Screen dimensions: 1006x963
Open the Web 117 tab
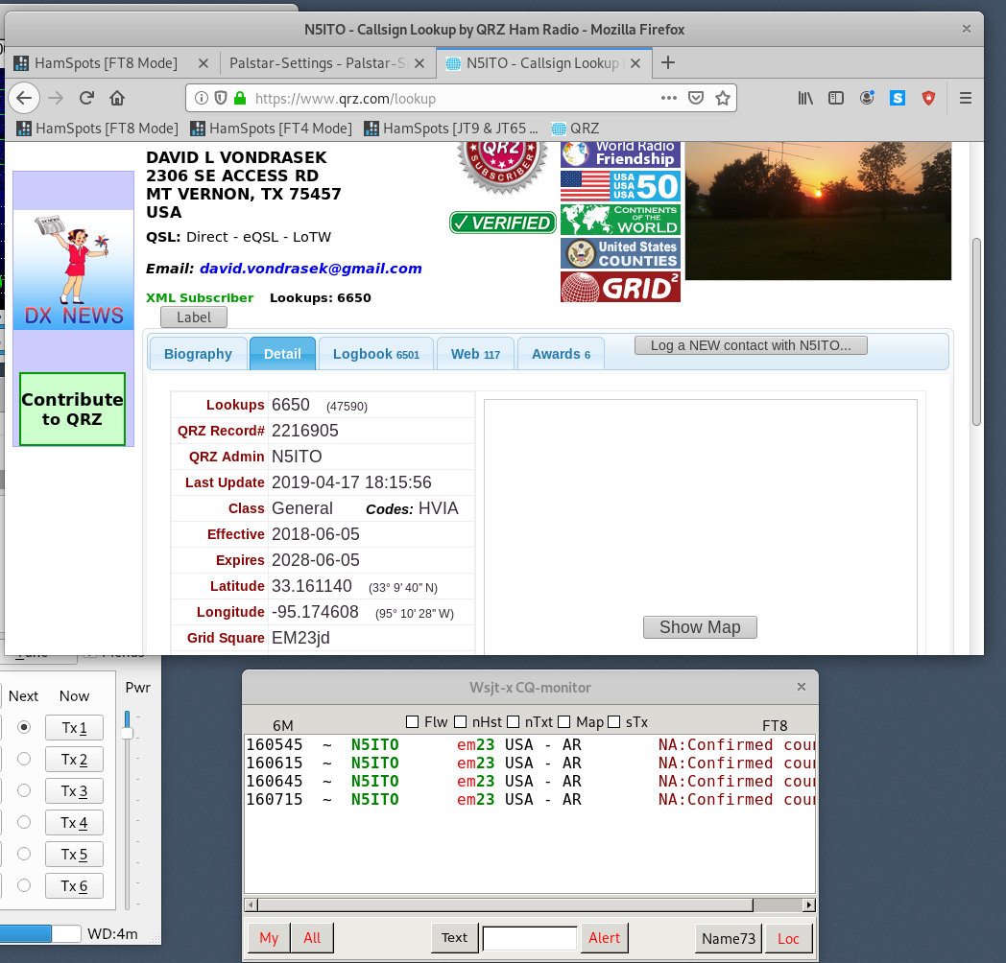(x=475, y=354)
